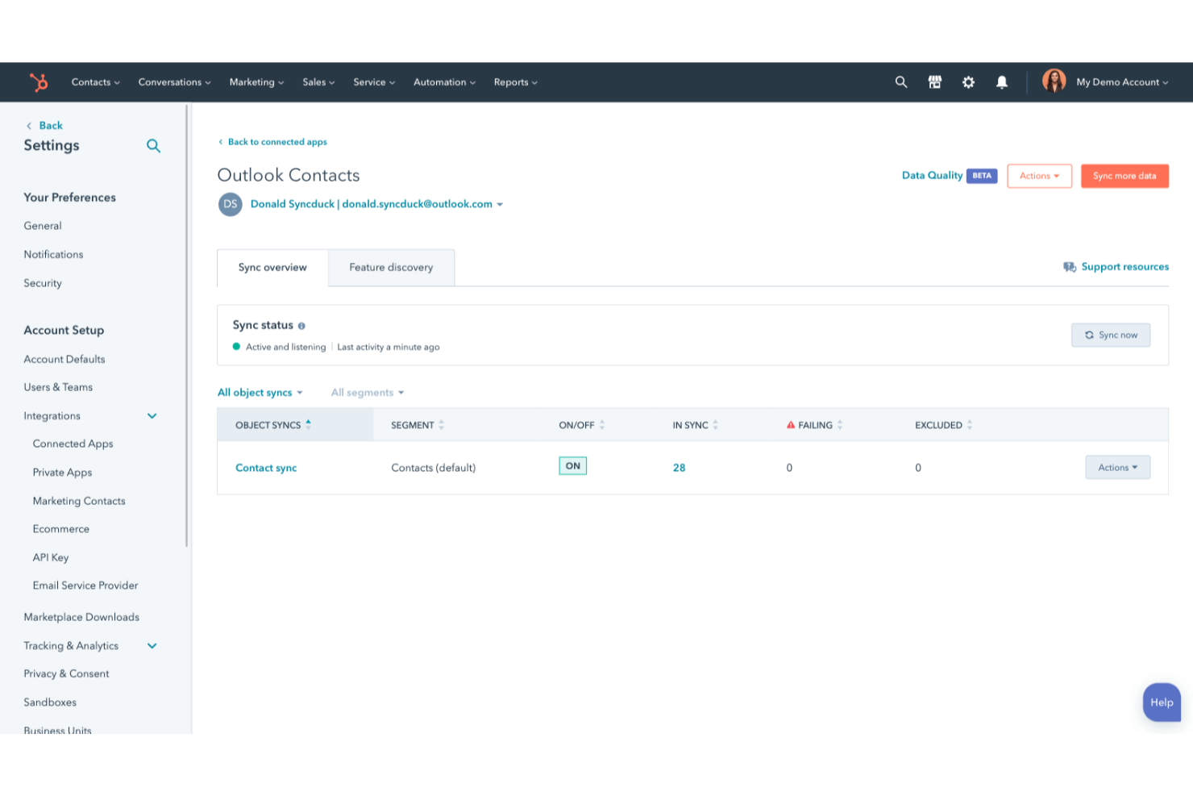1193x796 pixels.
Task: Click the Failing warning triangle icon
Action: click(791, 425)
